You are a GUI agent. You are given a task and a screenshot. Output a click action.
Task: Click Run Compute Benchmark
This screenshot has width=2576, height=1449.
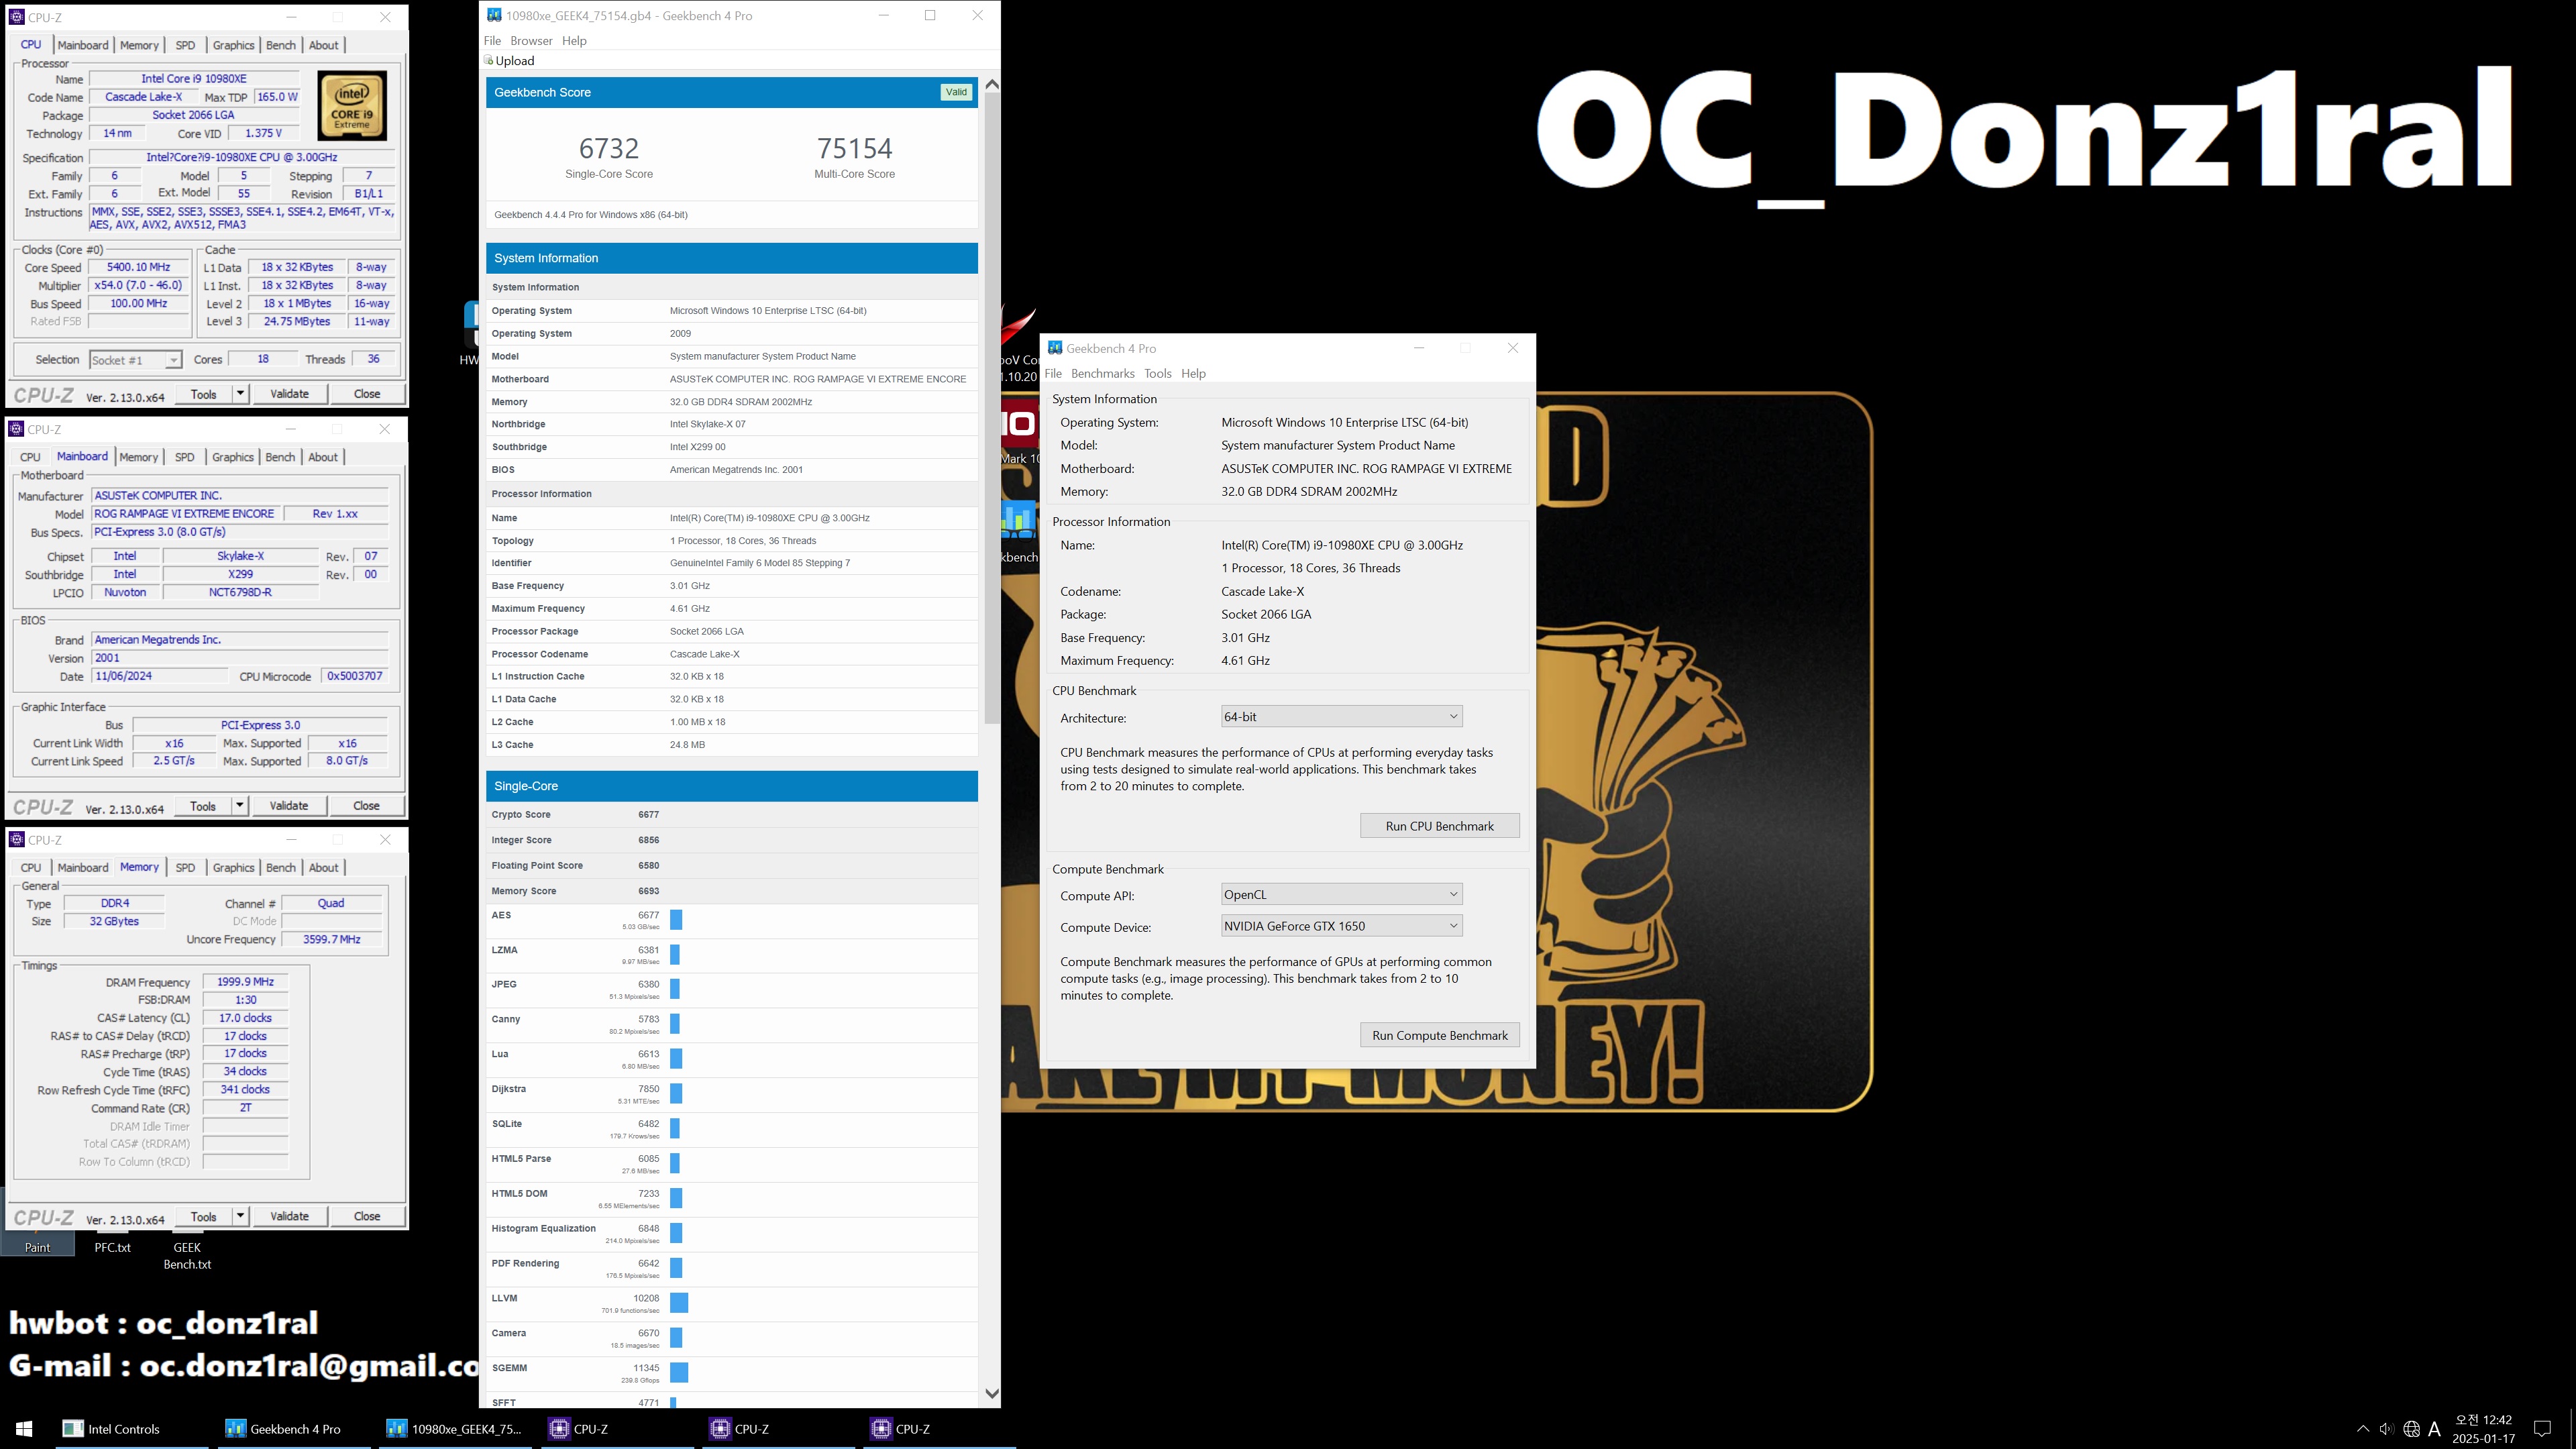(x=1439, y=1036)
